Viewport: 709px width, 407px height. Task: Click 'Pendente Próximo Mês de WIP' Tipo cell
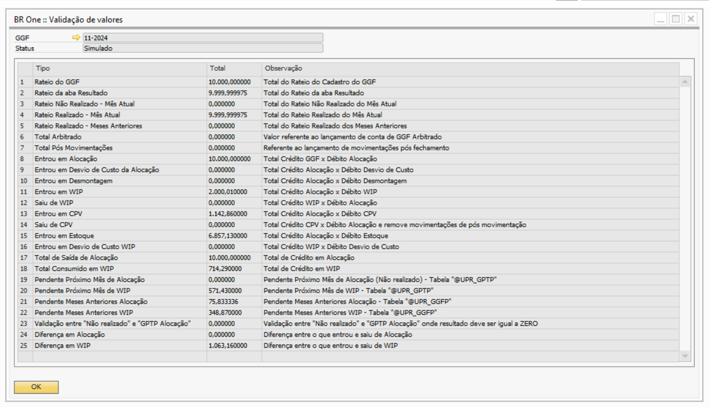click(120, 291)
